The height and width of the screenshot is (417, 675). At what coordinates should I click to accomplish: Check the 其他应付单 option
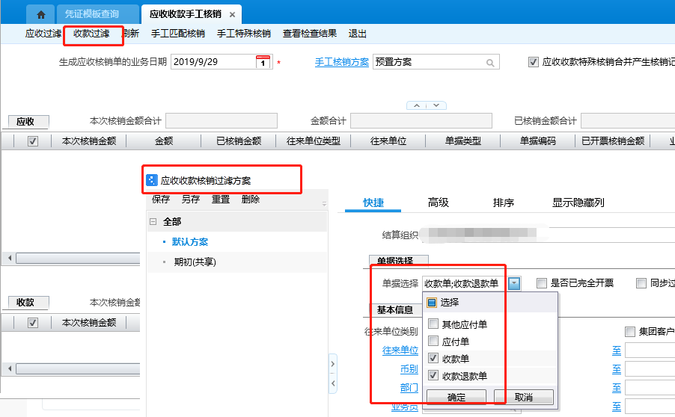(433, 324)
